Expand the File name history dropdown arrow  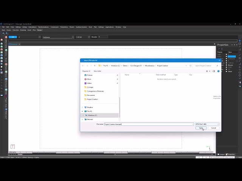click(192, 124)
